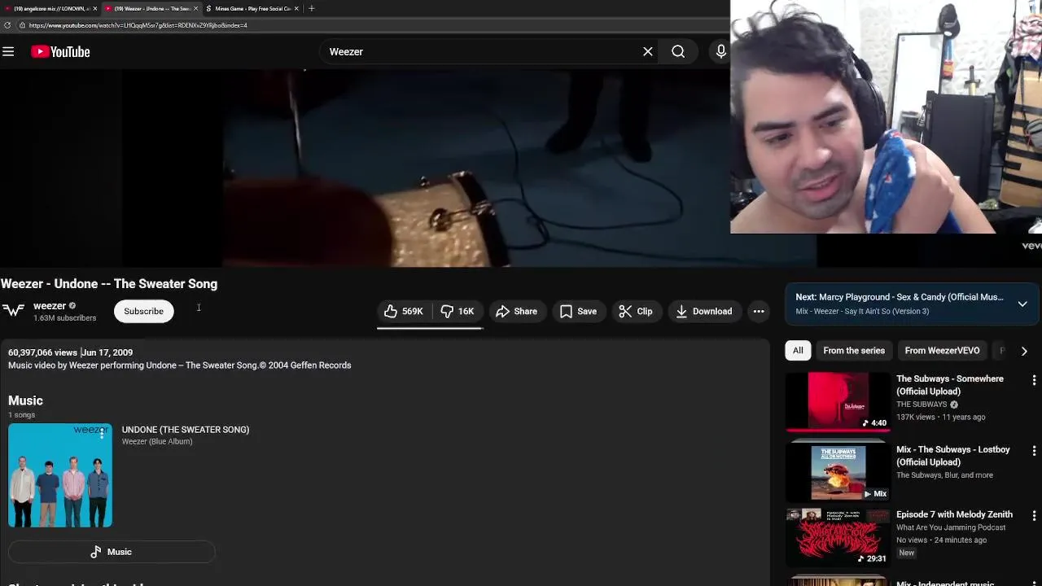The height and width of the screenshot is (586, 1042).
Task: Click the 1.63M subscribers text
Action: [x=65, y=318]
